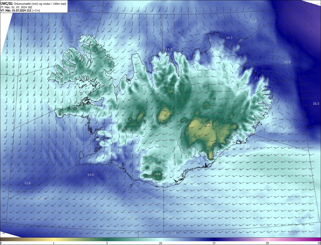Click the 5.5 value over the Westfjords
Image resolution: width=321 pixels, height=245 pixels.
[93, 73]
